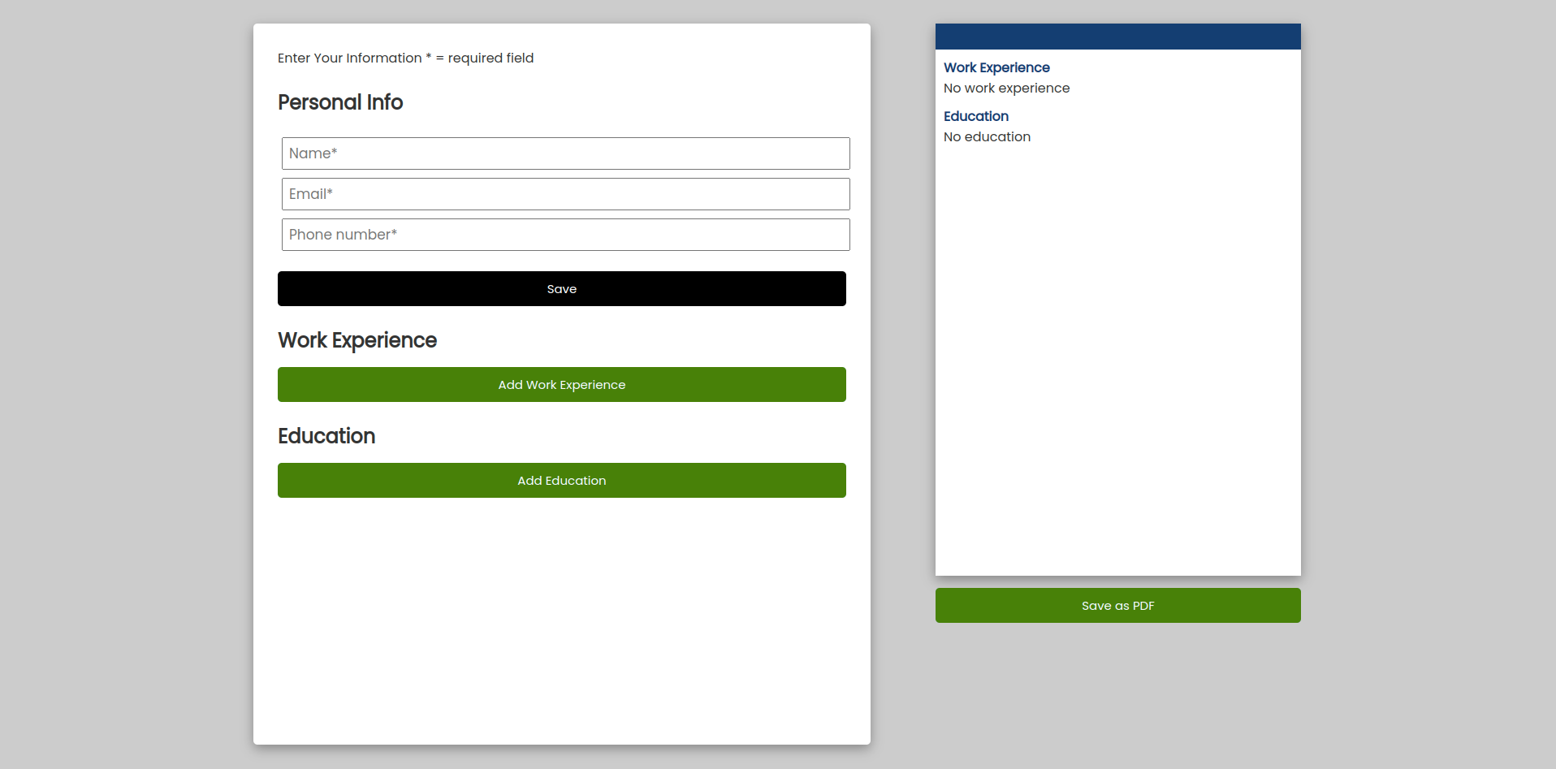1556x769 pixels.
Task: Click the Work Experience heading in the form
Action: [x=357, y=340]
